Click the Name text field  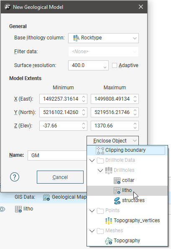pyautogui.click(x=57, y=155)
